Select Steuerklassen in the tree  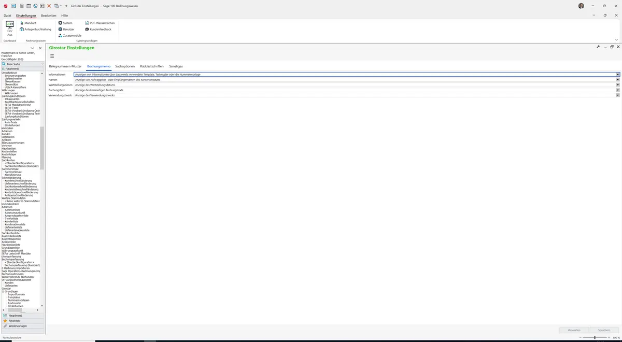click(x=13, y=81)
